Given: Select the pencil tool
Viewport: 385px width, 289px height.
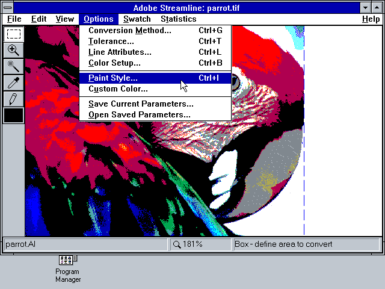Looking at the screenshot, I should tap(13, 99).
